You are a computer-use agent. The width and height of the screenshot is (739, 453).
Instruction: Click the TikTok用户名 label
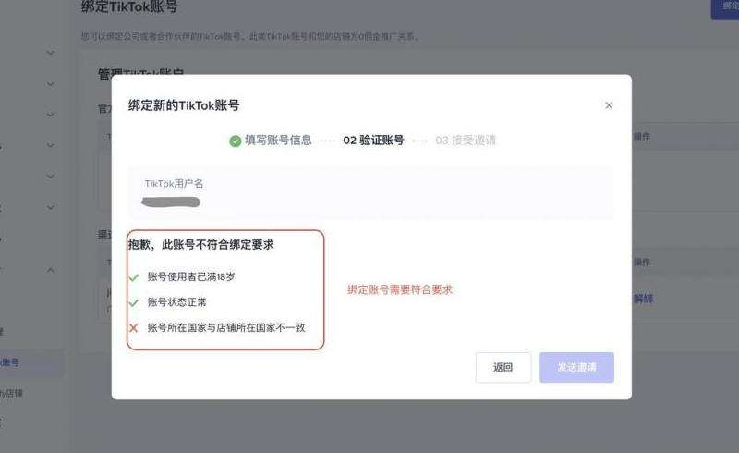[174, 184]
